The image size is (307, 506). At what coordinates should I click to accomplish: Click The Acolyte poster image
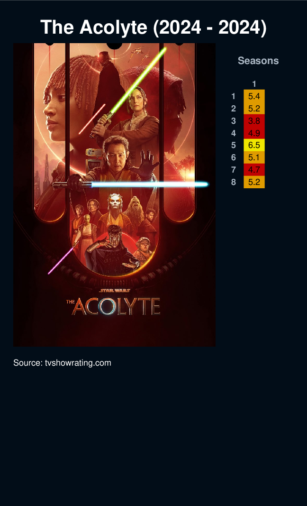click(x=115, y=195)
